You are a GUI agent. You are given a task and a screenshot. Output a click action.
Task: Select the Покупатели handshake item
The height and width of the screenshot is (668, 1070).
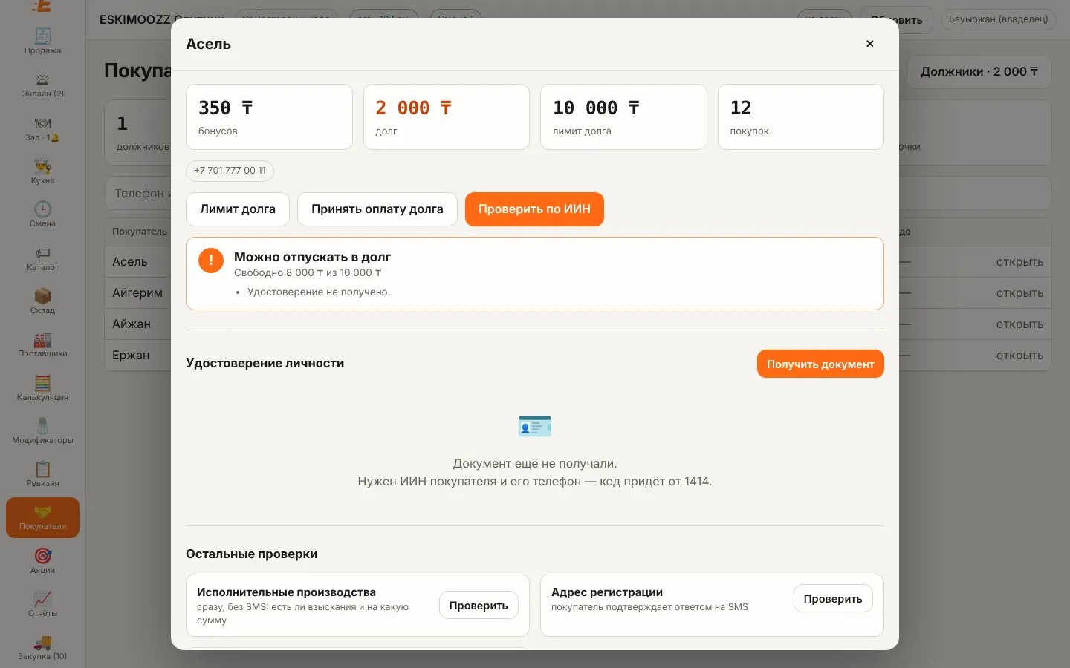42,517
